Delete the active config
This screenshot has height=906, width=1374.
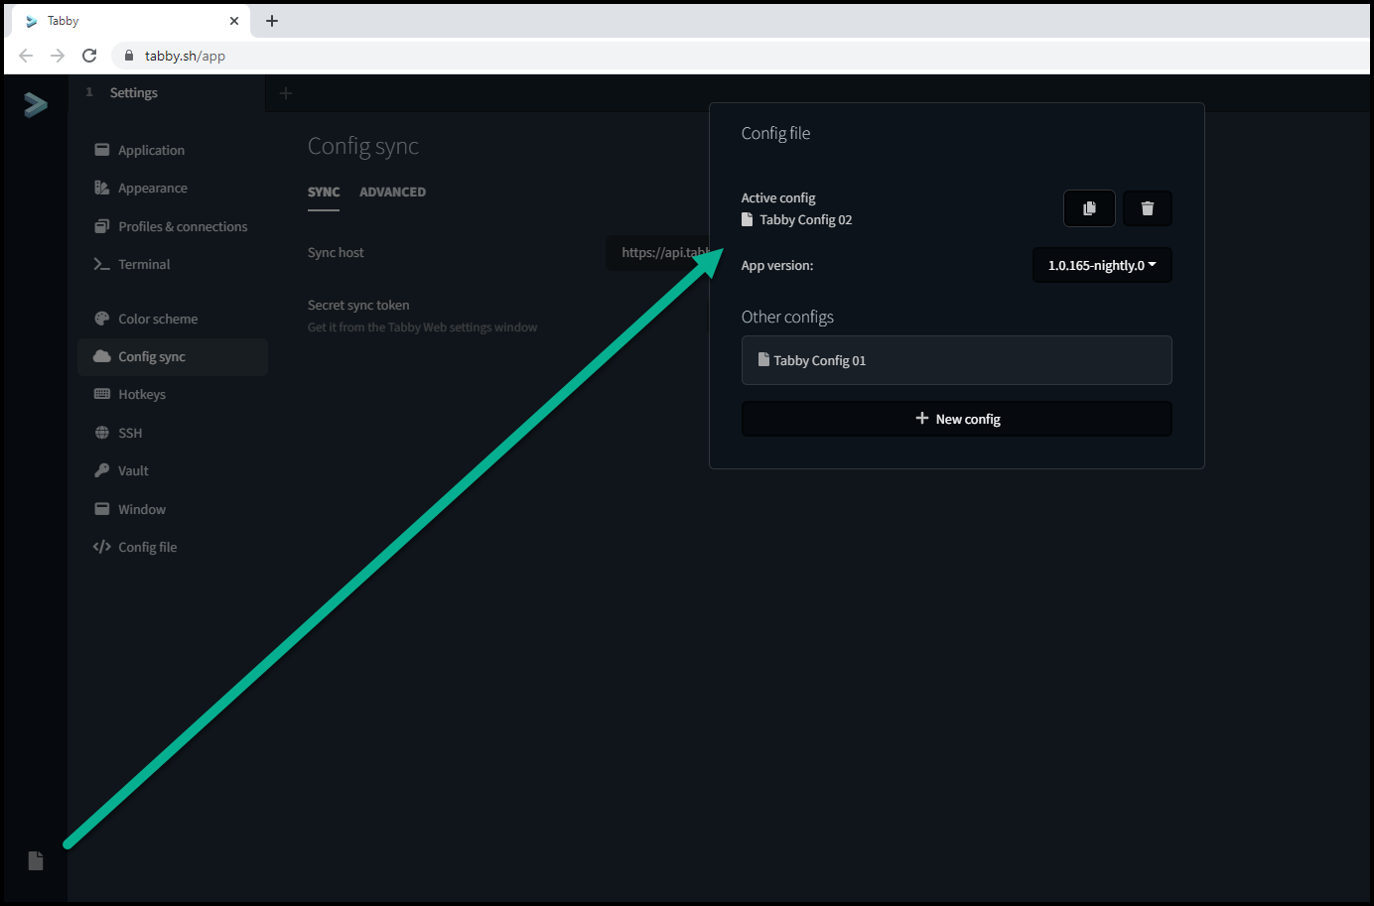pos(1147,208)
